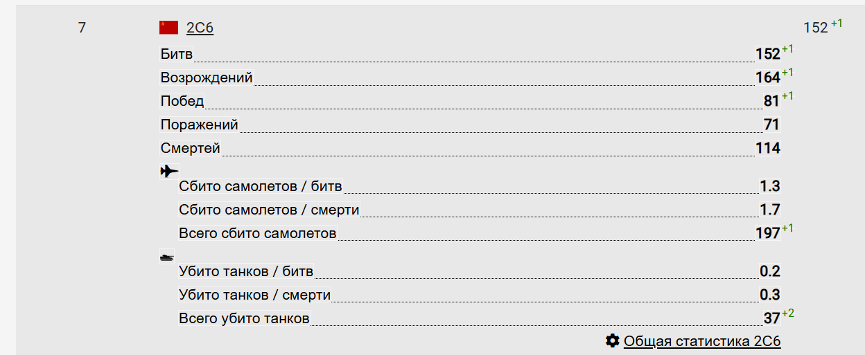
Task: Click the 152 battles total at right
Action: coord(816,28)
